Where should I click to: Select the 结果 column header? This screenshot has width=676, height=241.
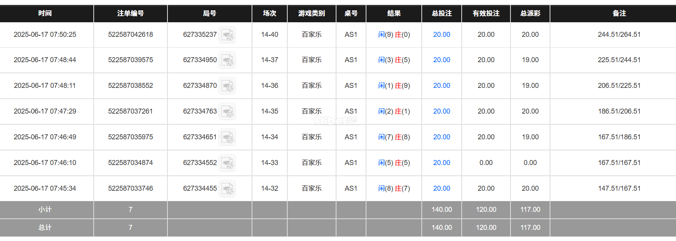(x=394, y=13)
